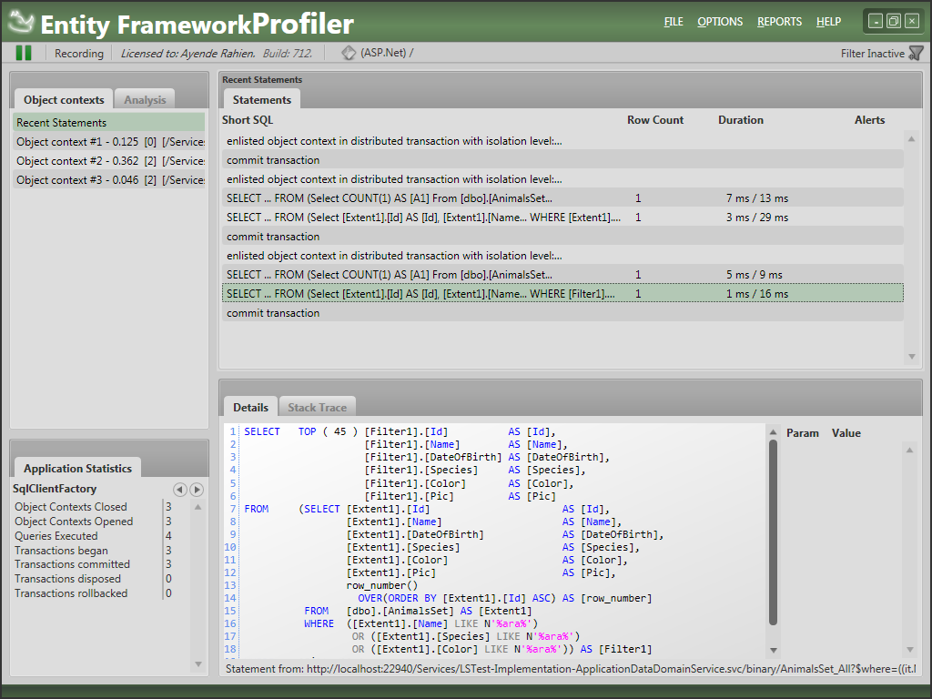Click the Recording status label
Screen dimensions: 932x699
(x=79, y=54)
